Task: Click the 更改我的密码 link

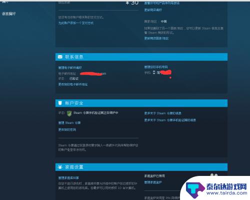Action: point(67,130)
